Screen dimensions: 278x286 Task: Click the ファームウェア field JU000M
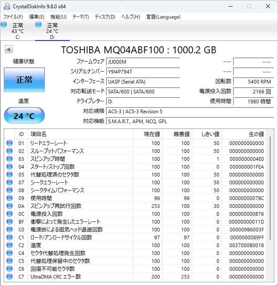[x=143, y=62]
